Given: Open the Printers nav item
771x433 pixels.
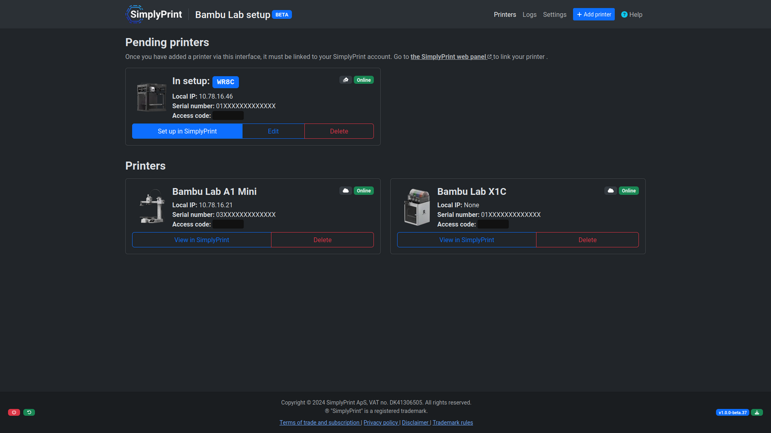Looking at the screenshot, I should (505, 14).
